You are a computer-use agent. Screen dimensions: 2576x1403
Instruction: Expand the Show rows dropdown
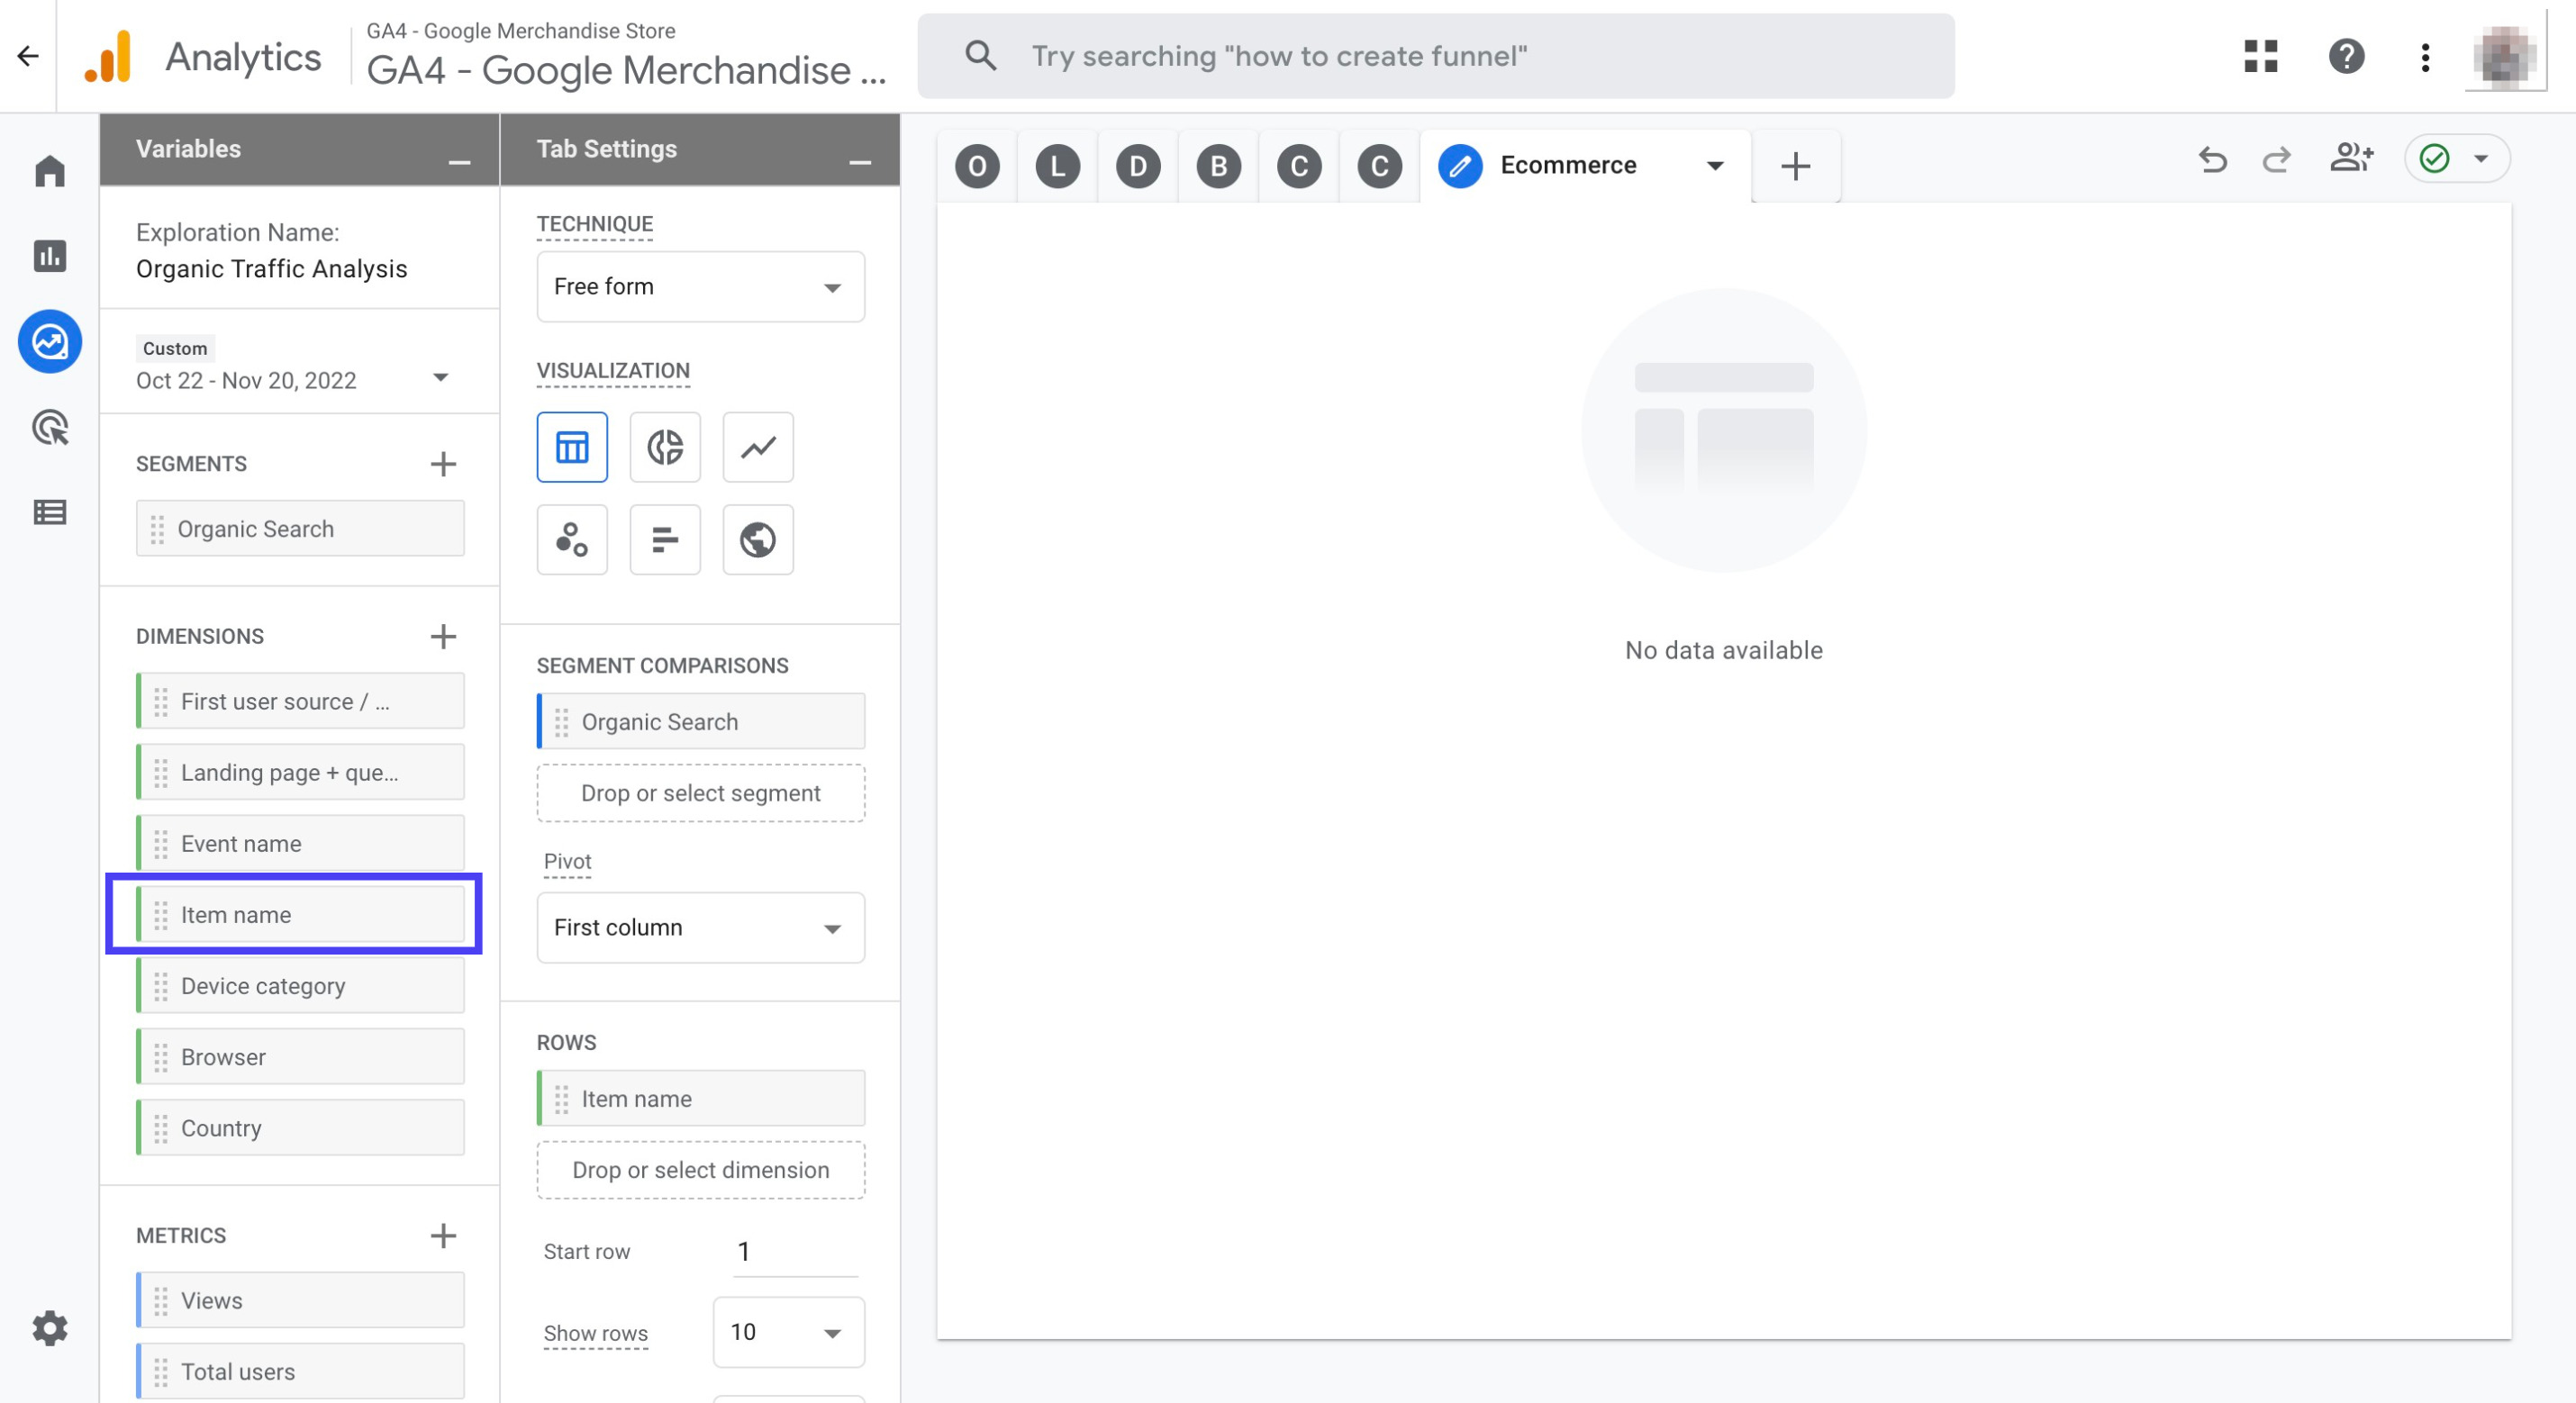(x=788, y=1330)
